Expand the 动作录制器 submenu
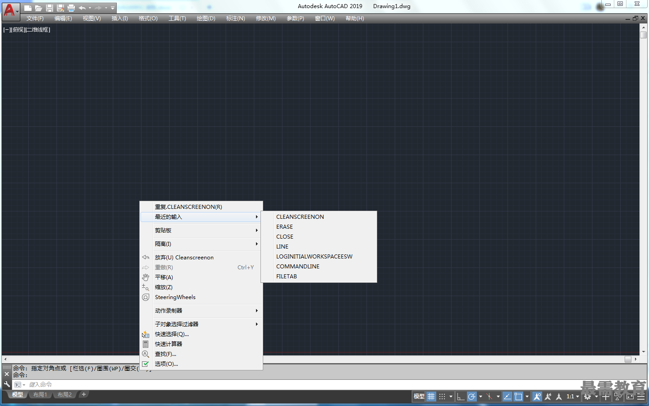649x406 pixels. coord(201,311)
